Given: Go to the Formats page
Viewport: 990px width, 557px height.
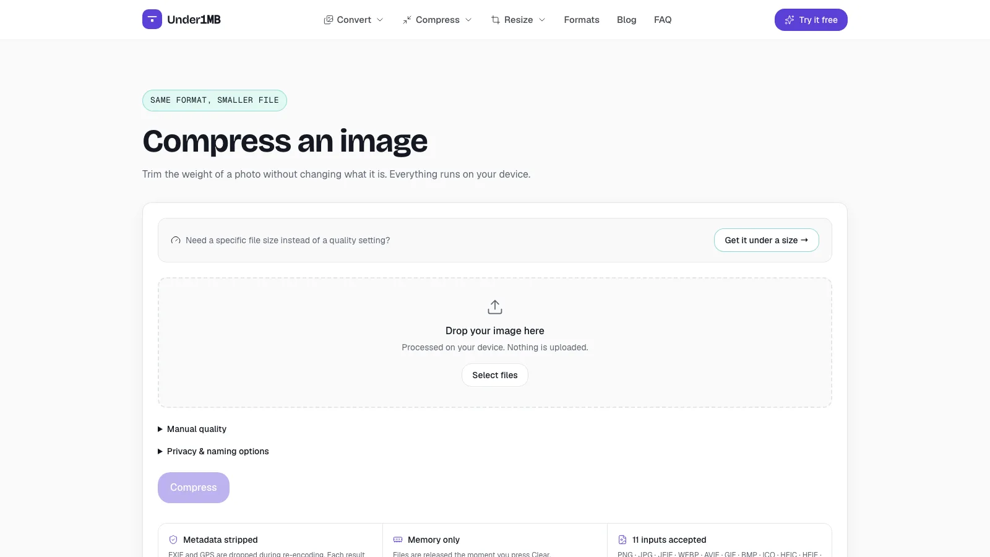Looking at the screenshot, I should click(x=582, y=20).
